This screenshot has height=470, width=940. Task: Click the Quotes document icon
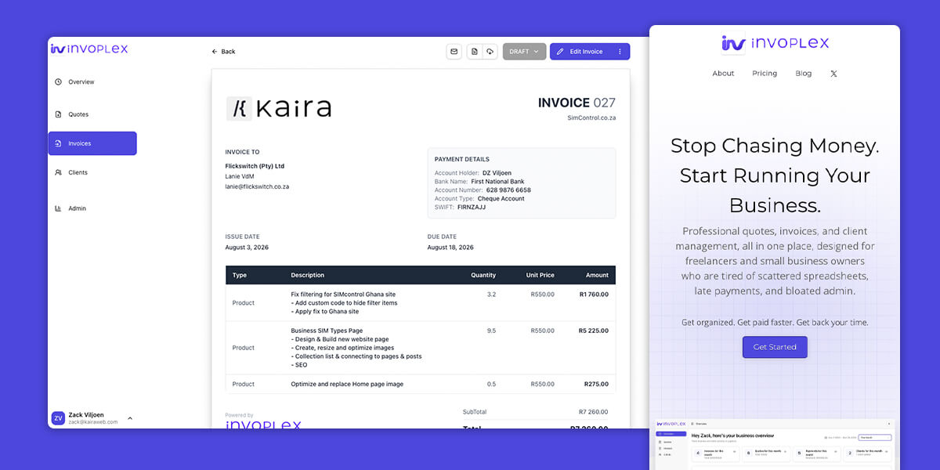[x=58, y=114]
